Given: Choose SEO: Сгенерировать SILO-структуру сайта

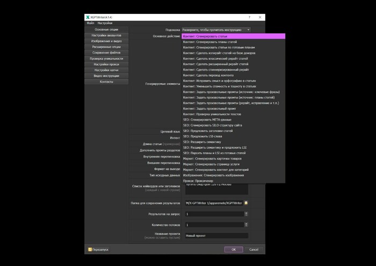Looking at the screenshot, I should [233, 125].
